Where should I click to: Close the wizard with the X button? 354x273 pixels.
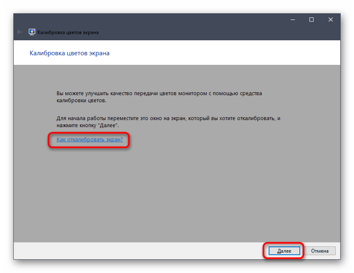click(x=331, y=20)
